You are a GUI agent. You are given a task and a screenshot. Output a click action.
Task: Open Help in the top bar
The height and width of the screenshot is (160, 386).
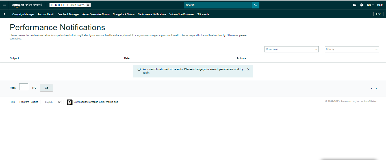(380, 5)
